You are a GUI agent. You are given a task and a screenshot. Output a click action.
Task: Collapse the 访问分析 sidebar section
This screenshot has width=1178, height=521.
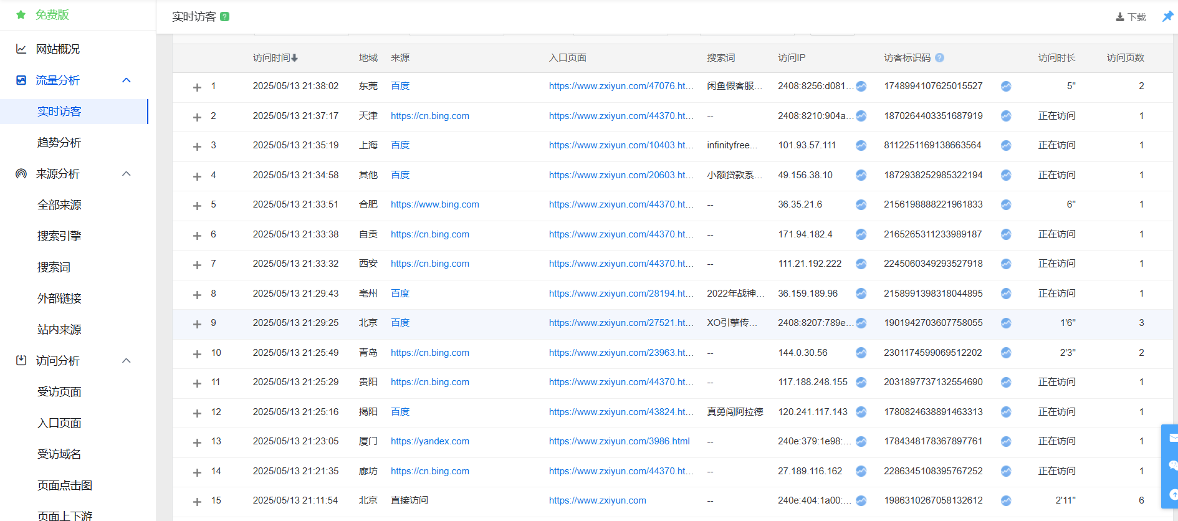click(x=127, y=361)
